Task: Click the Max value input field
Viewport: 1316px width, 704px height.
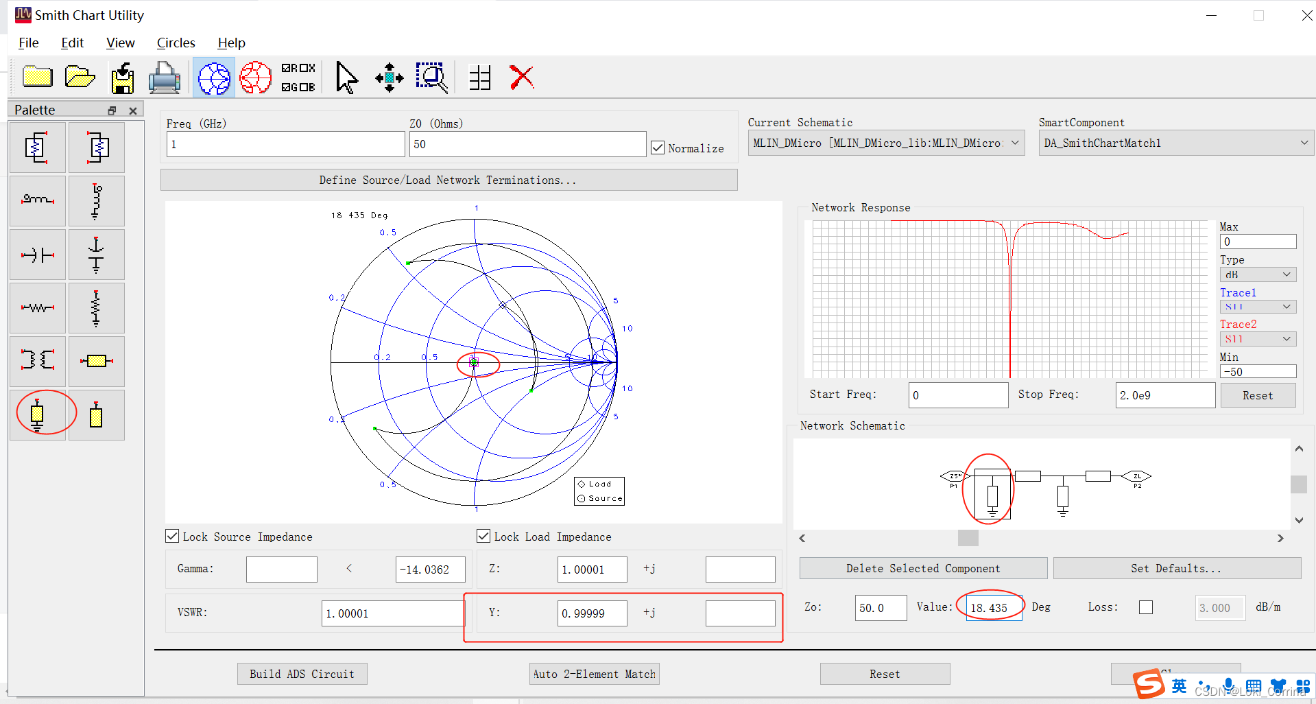Action: point(1258,242)
